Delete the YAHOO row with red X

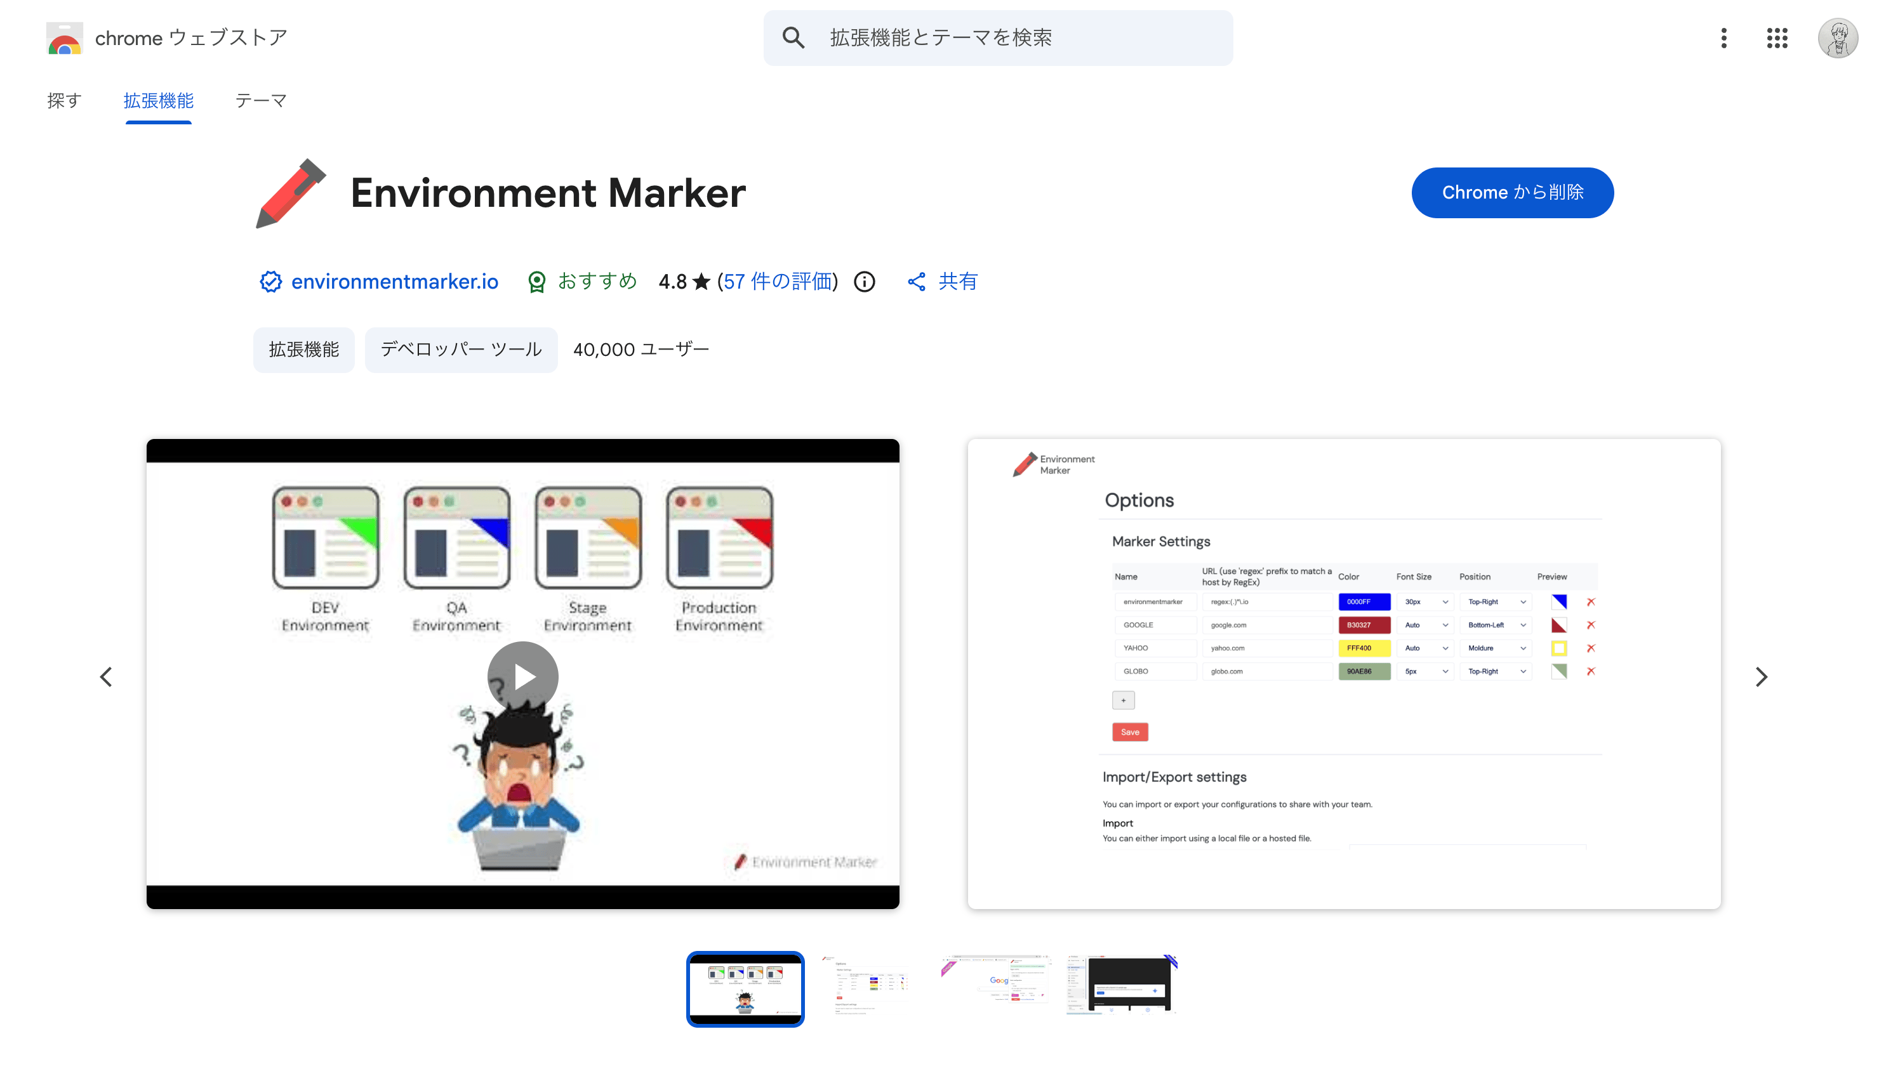(1591, 648)
